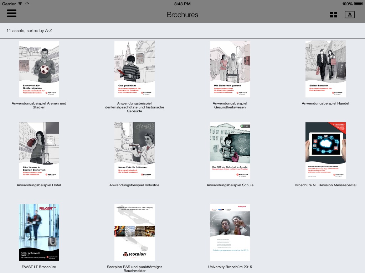The width and height of the screenshot is (365, 273).
Task: Tap the battery indicator in status bar
Action: tap(359, 4)
